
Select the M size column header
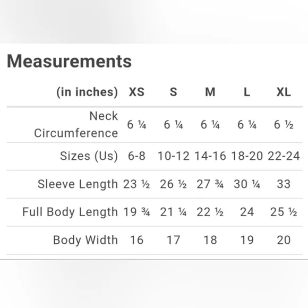(x=210, y=92)
